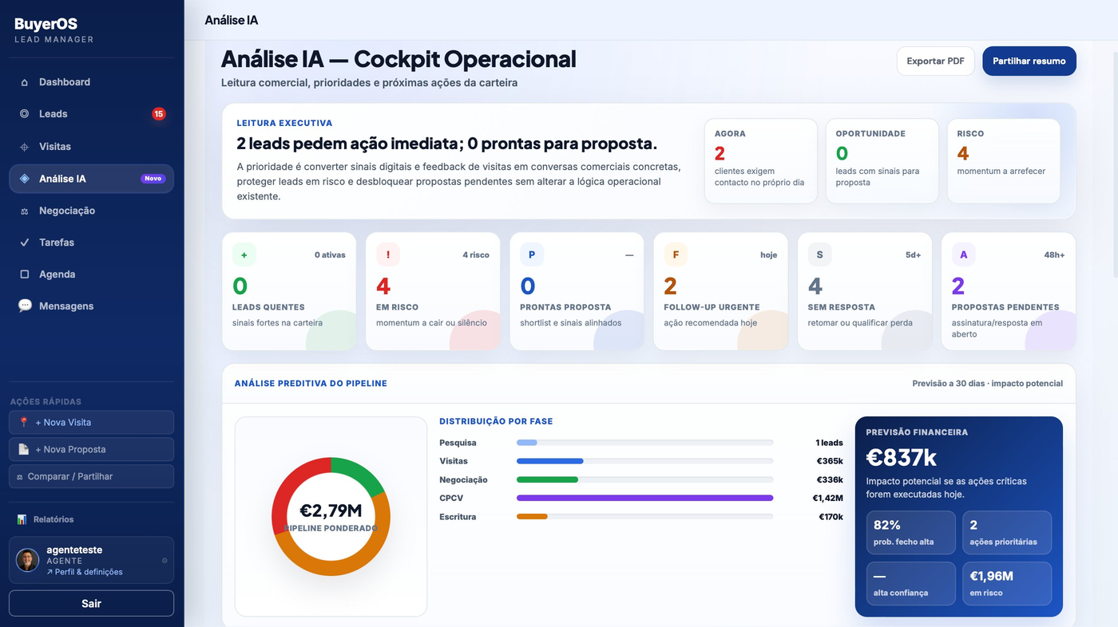Open the Perfil & definições link
Screen dimensions: 1118x627
85,572
